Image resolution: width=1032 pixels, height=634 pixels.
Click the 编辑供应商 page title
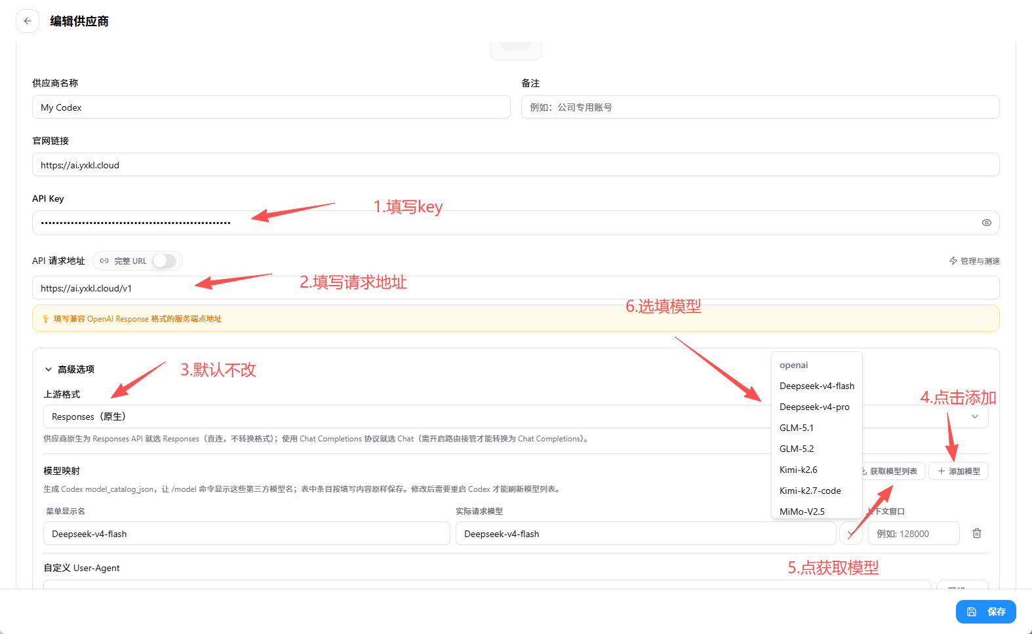click(79, 21)
